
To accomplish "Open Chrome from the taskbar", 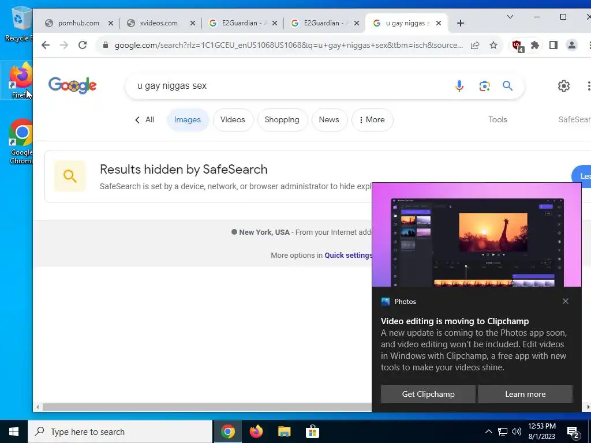I will (x=227, y=431).
